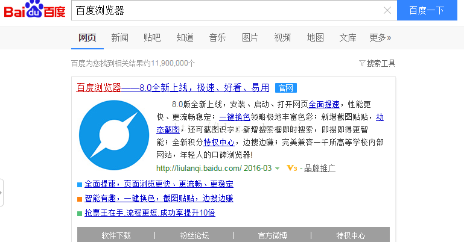Open the 全面提速 link
This screenshot has height=242, width=464.
324,105
